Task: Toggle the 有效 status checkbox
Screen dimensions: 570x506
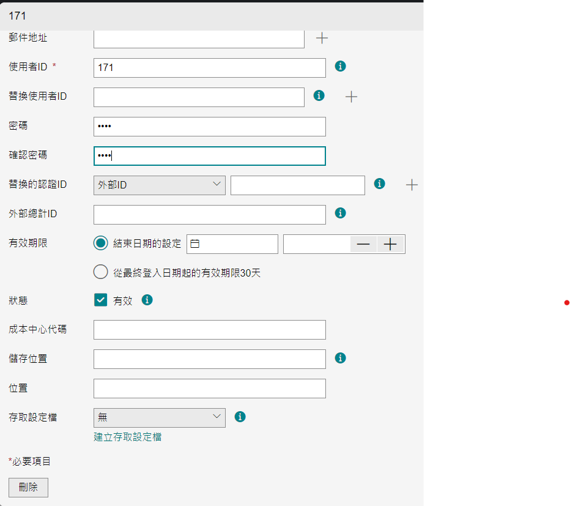Action: click(101, 300)
